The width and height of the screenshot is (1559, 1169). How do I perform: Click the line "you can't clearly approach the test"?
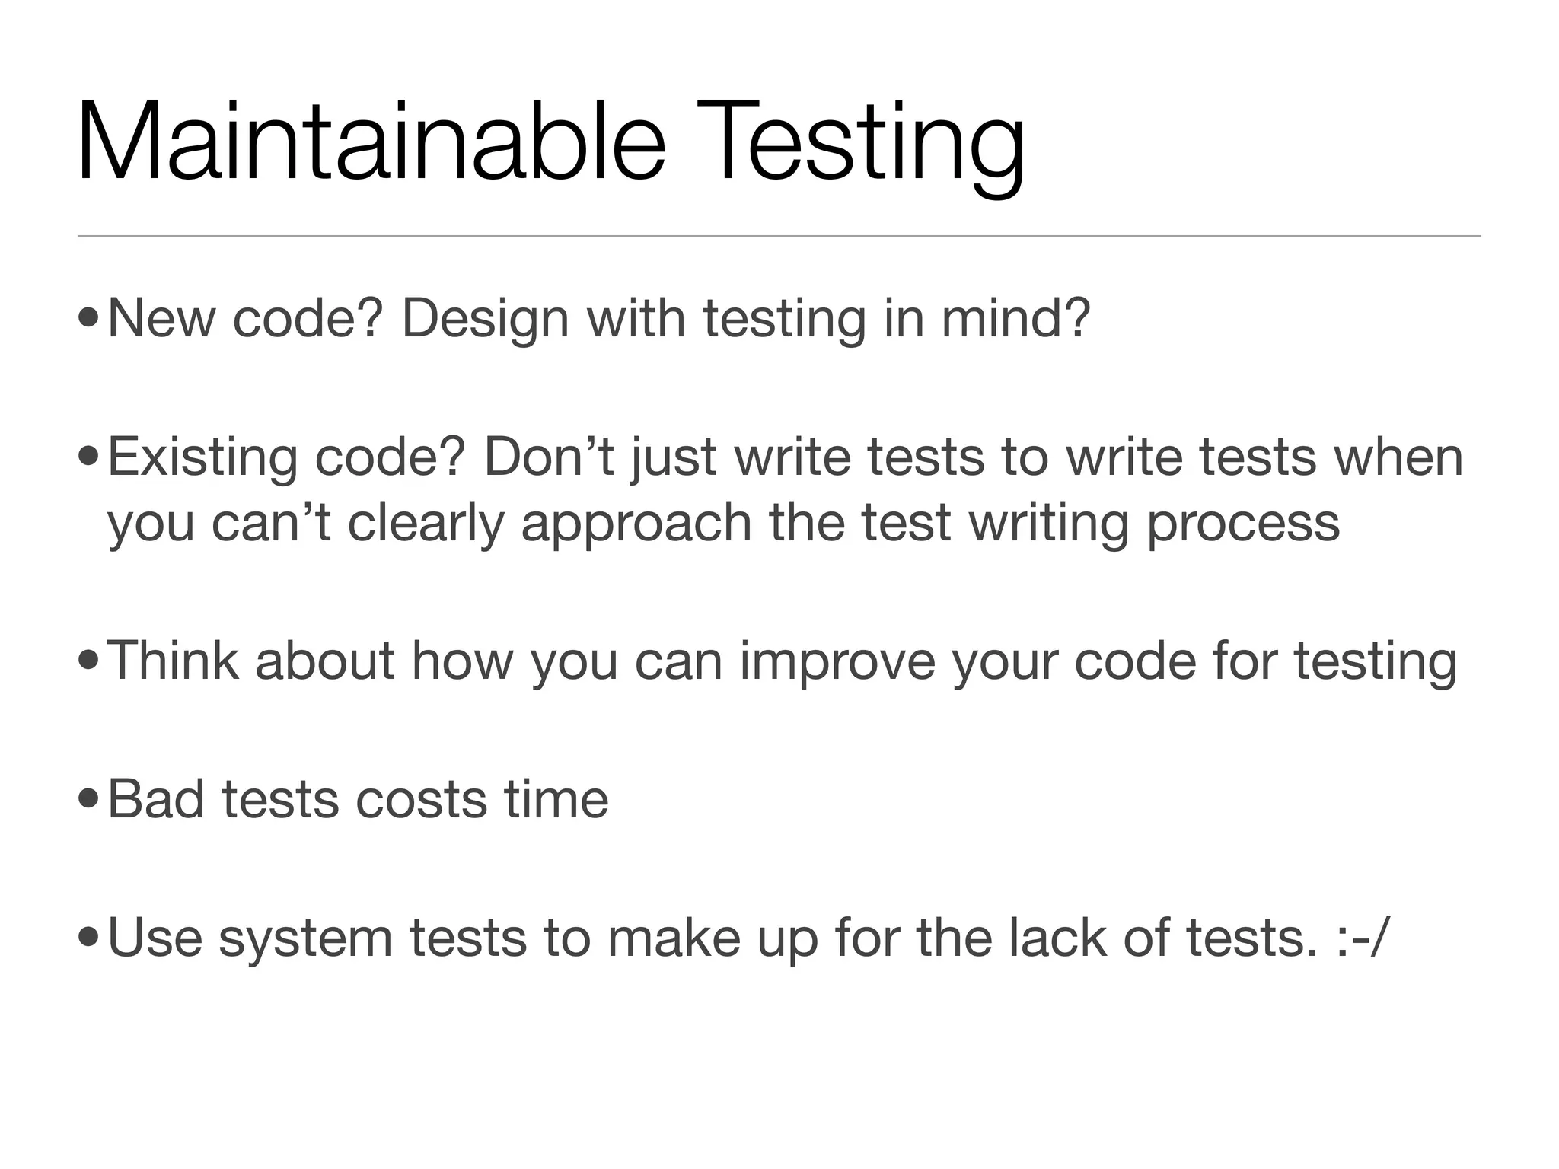pos(723,523)
